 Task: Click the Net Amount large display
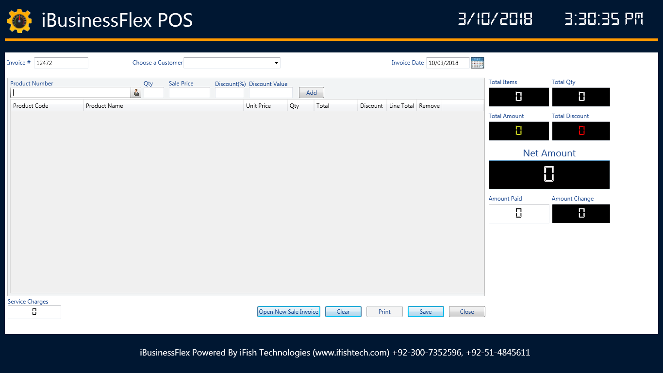coord(549,175)
